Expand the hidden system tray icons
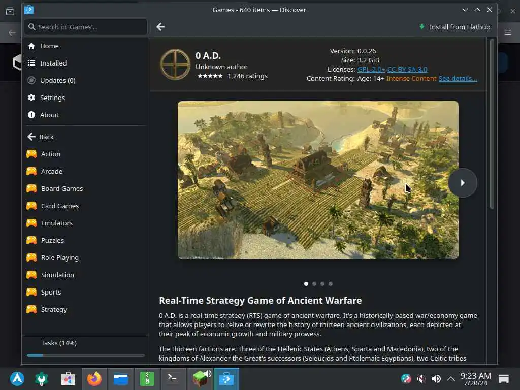The image size is (520, 390). tap(451, 378)
